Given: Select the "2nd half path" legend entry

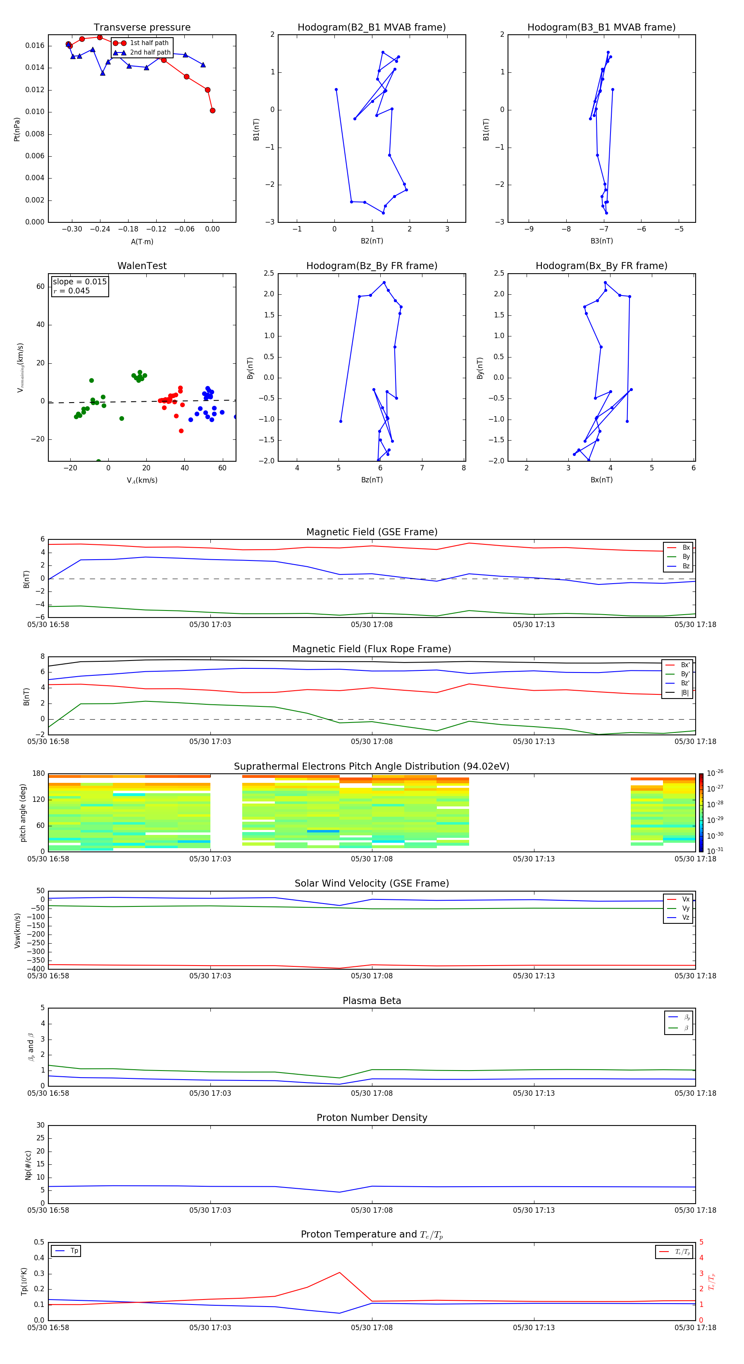Looking at the screenshot, I should (x=142, y=52).
